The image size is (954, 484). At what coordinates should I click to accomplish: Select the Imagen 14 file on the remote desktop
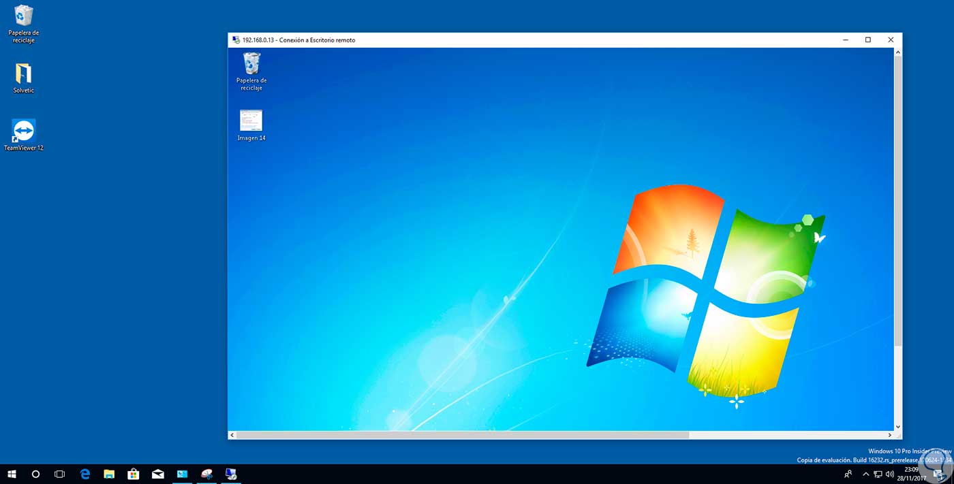pos(251,125)
